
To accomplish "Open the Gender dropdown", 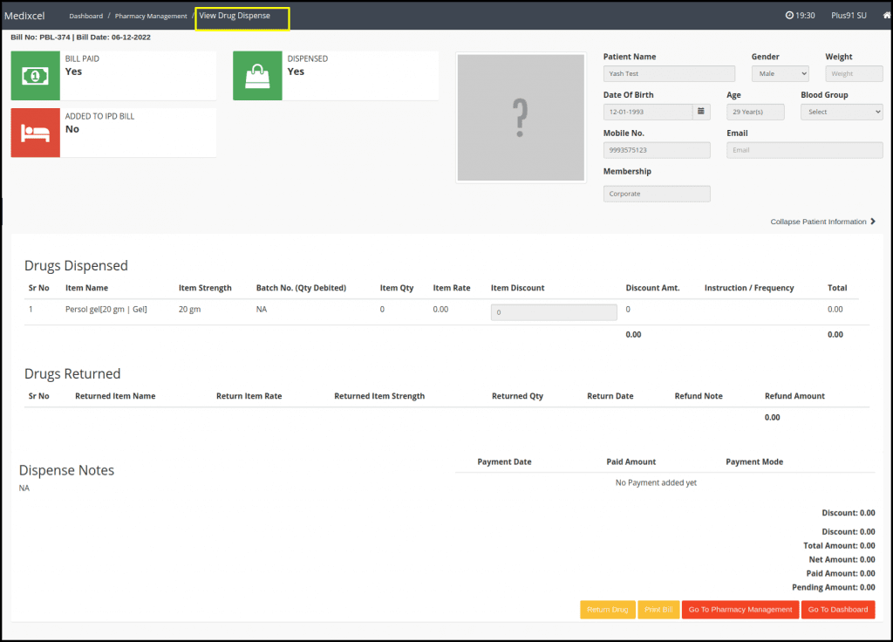I will pyautogui.click(x=780, y=73).
